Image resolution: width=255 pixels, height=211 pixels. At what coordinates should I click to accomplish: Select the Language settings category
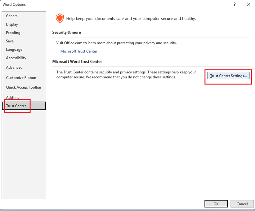[x=14, y=49]
